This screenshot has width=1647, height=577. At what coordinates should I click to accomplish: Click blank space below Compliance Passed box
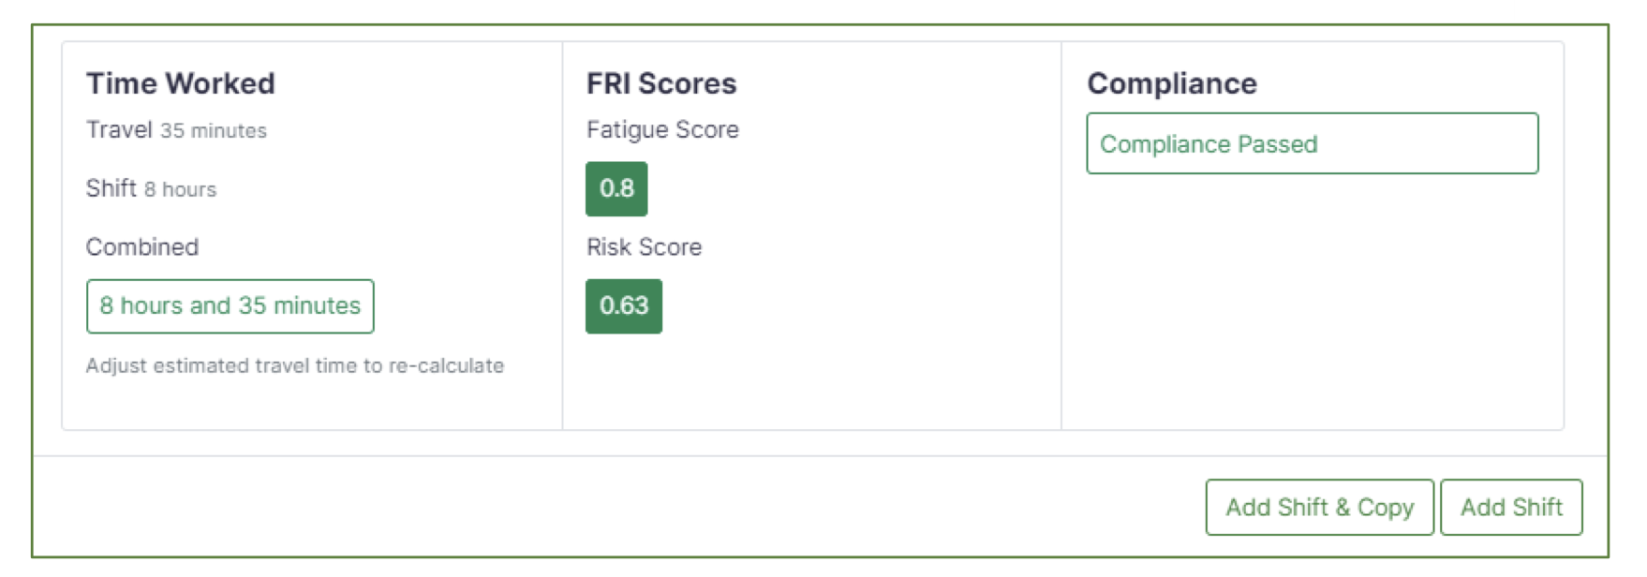1312,300
